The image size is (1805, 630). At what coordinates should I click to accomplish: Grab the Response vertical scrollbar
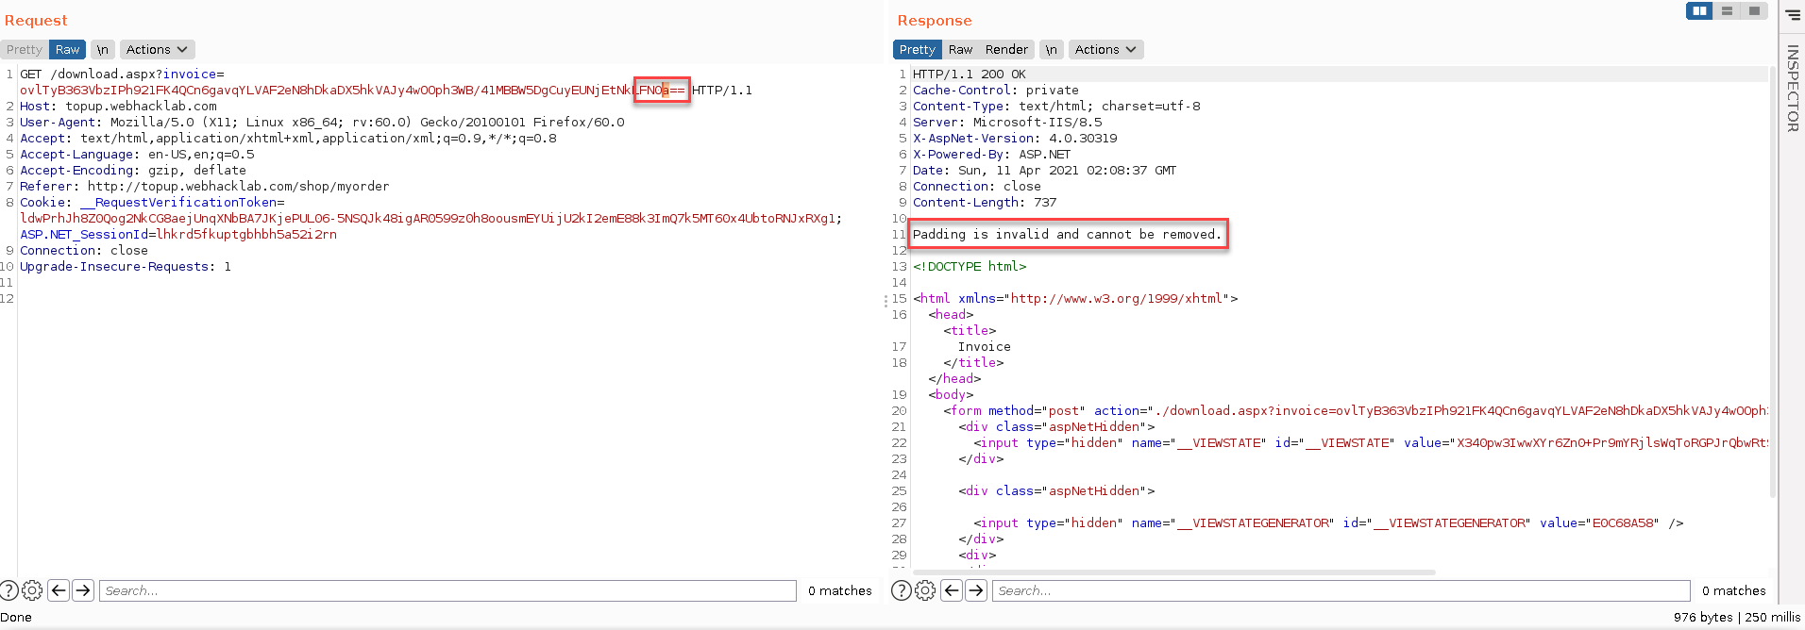click(1772, 283)
